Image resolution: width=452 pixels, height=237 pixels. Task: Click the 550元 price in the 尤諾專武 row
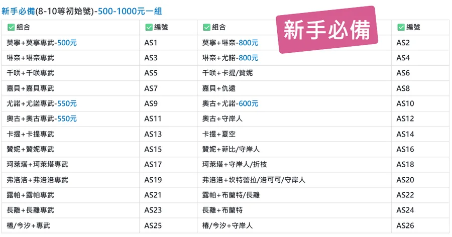pyautogui.click(x=67, y=103)
